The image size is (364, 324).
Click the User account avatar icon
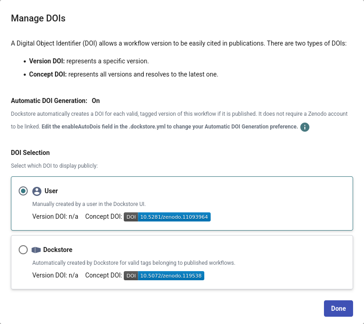tap(37, 191)
